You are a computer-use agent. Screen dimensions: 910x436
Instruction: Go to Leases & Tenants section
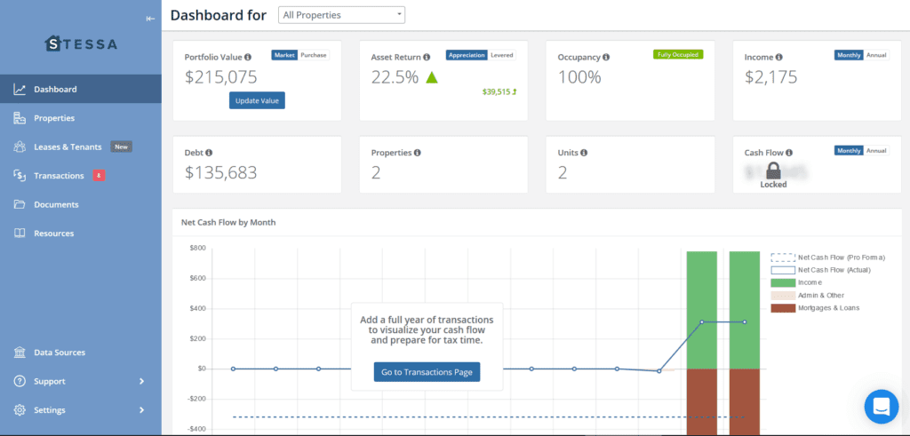68,147
